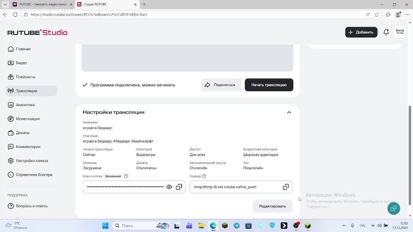
Task: Click the title играю в бедварс
Action: point(97,128)
